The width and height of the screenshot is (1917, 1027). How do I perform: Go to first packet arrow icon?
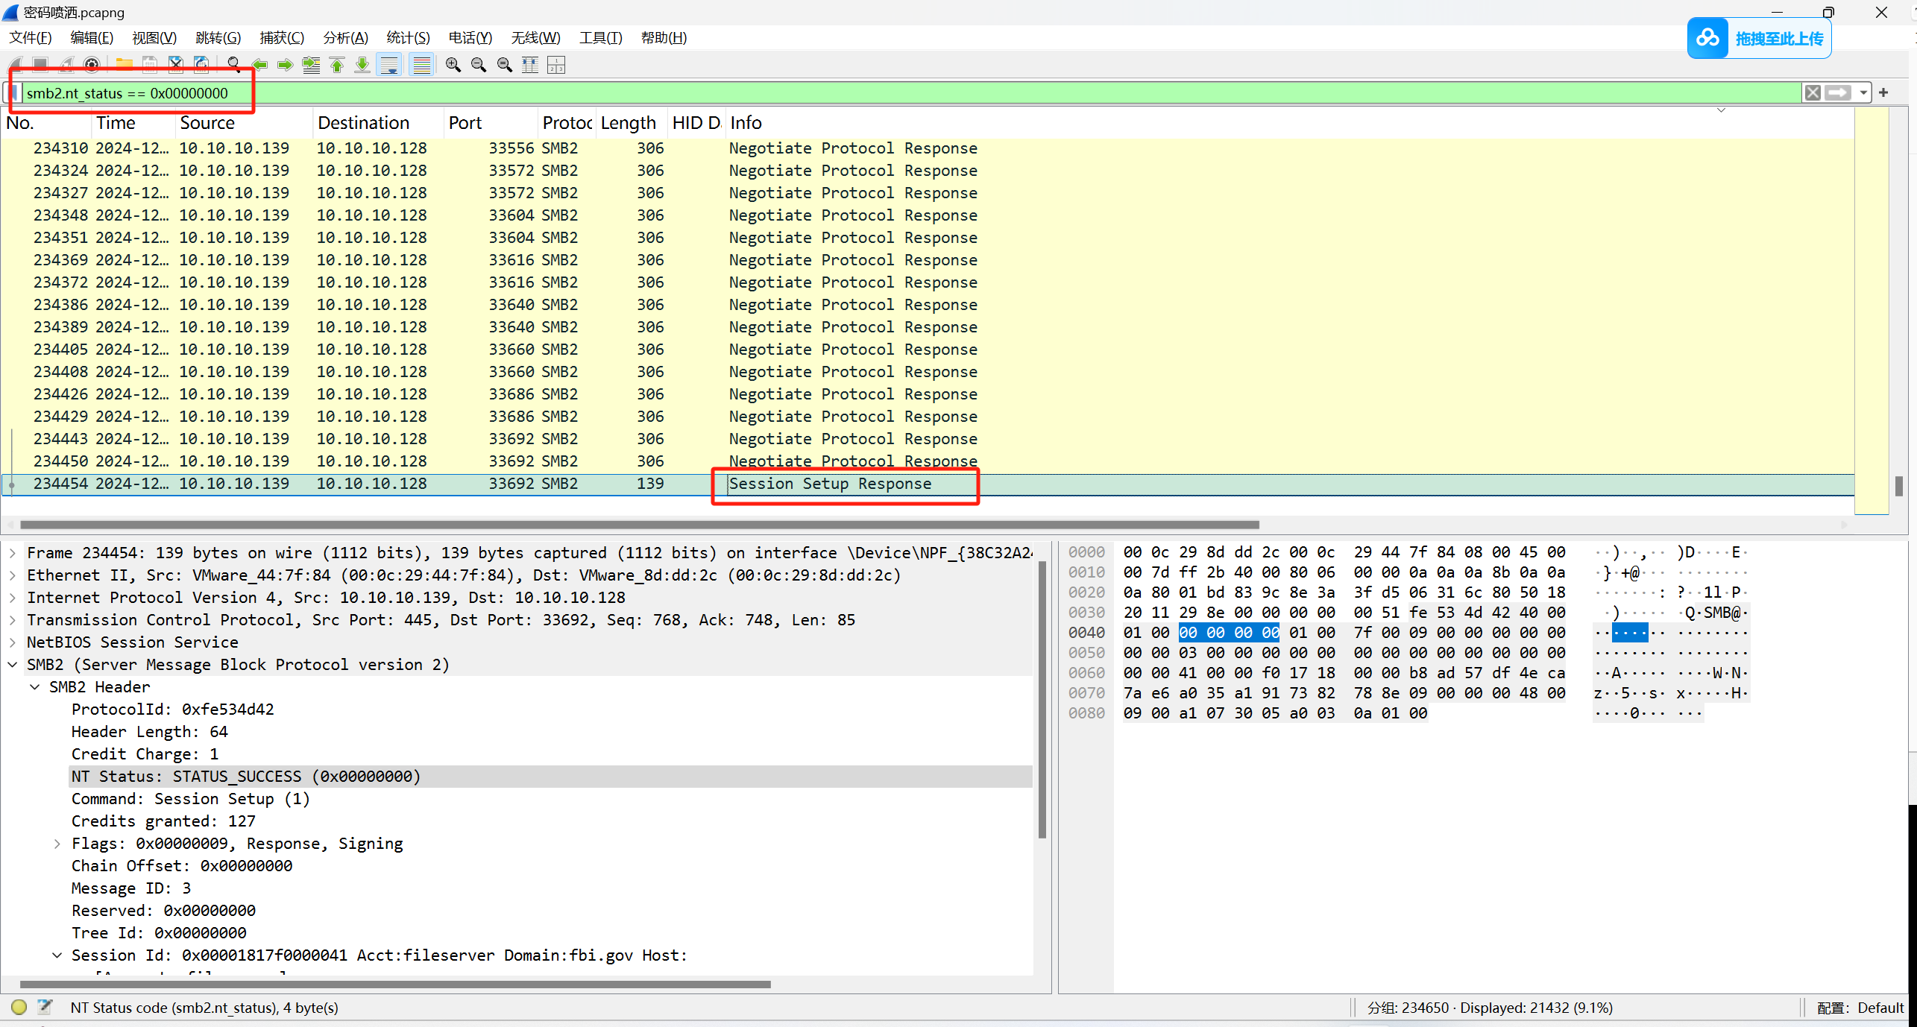click(337, 66)
